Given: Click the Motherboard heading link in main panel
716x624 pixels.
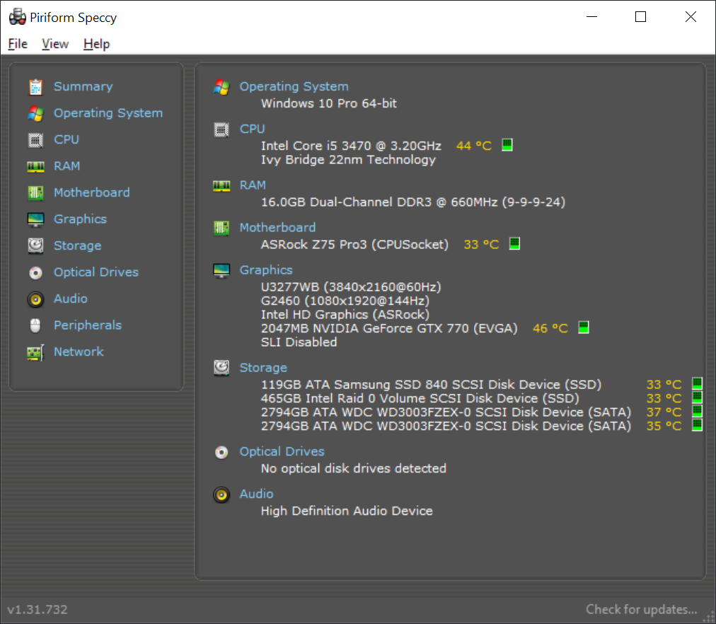Looking at the screenshot, I should point(277,227).
